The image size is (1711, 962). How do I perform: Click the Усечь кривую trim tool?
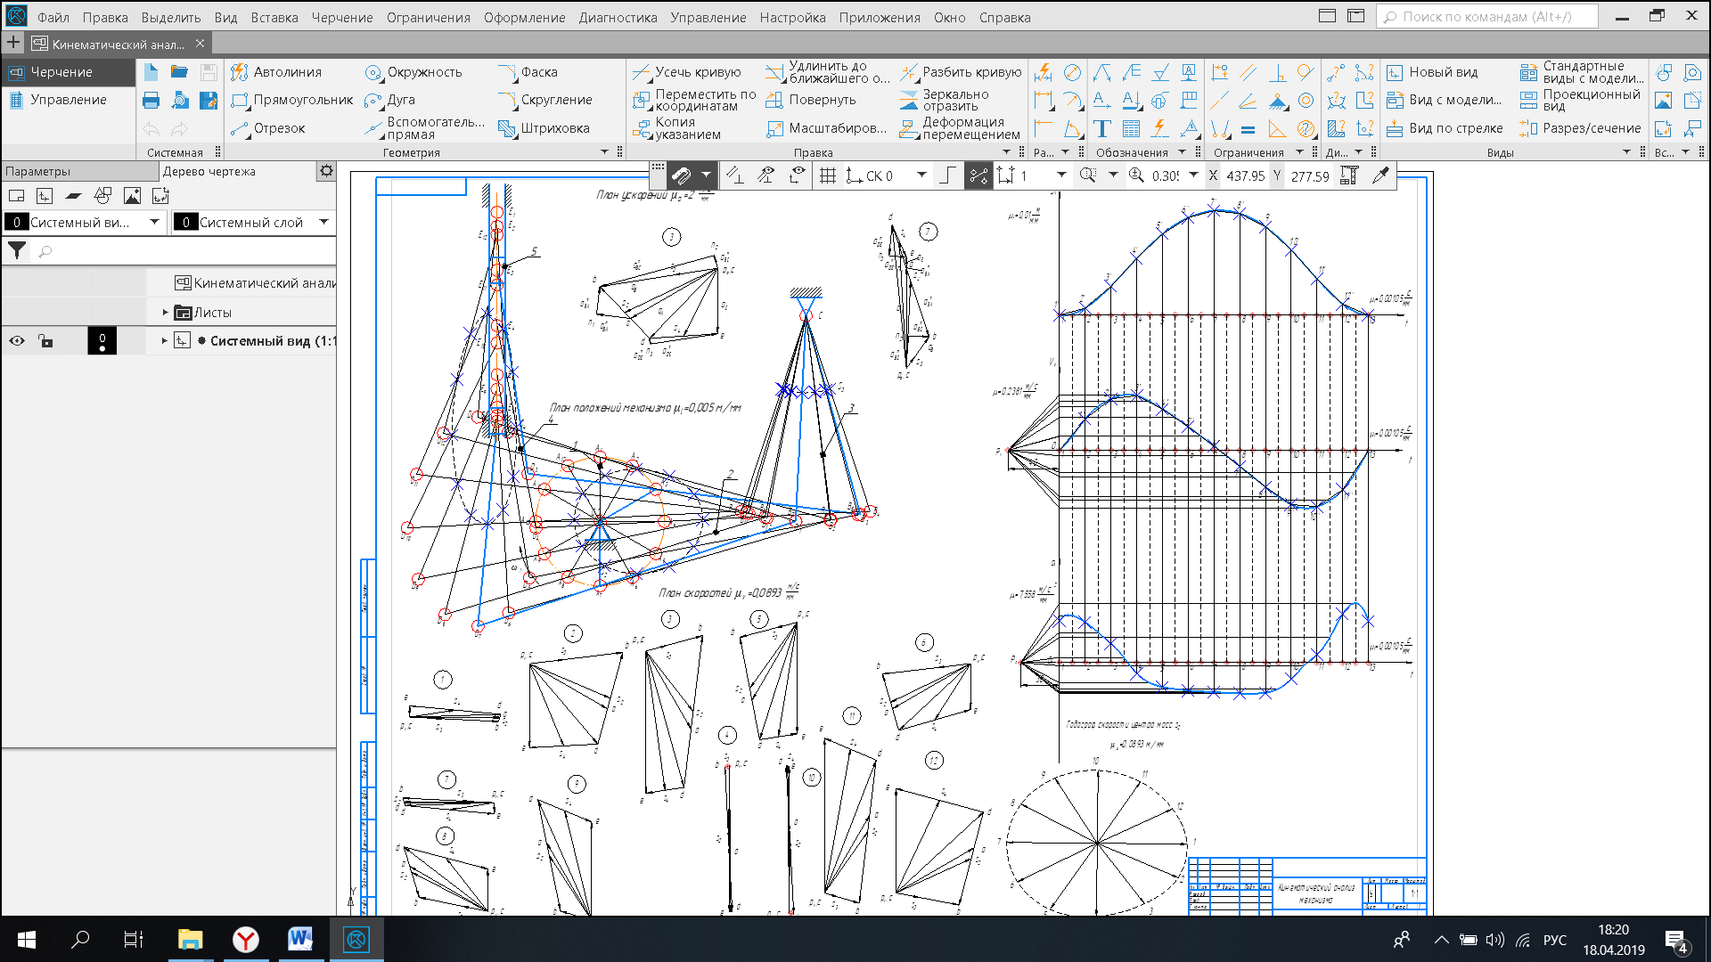687,72
